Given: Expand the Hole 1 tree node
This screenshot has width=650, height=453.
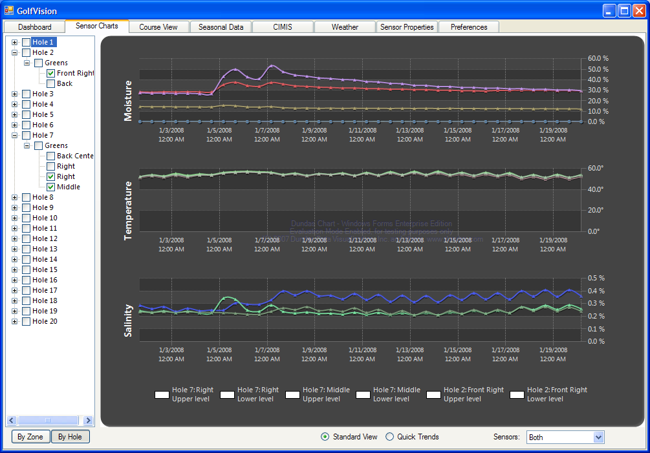Looking at the screenshot, I should click(x=14, y=42).
